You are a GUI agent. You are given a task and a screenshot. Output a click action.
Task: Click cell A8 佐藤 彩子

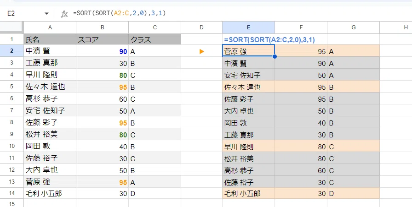pos(50,122)
